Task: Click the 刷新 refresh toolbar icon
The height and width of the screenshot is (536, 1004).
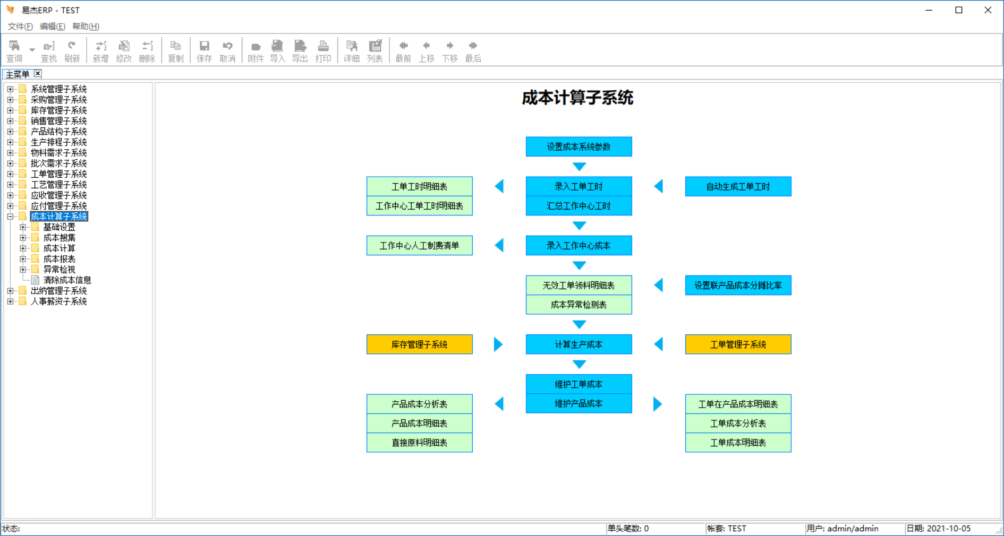Action: click(72, 51)
